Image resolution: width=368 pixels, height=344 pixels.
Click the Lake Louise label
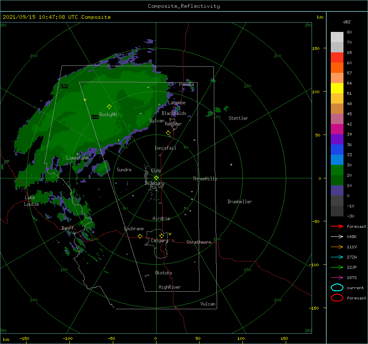(31, 201)
